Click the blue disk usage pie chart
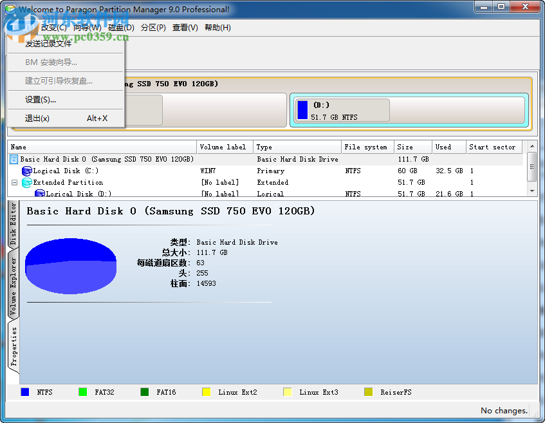 pos(71,266)
